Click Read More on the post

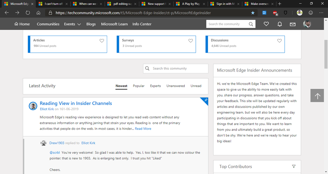[143, 129]
